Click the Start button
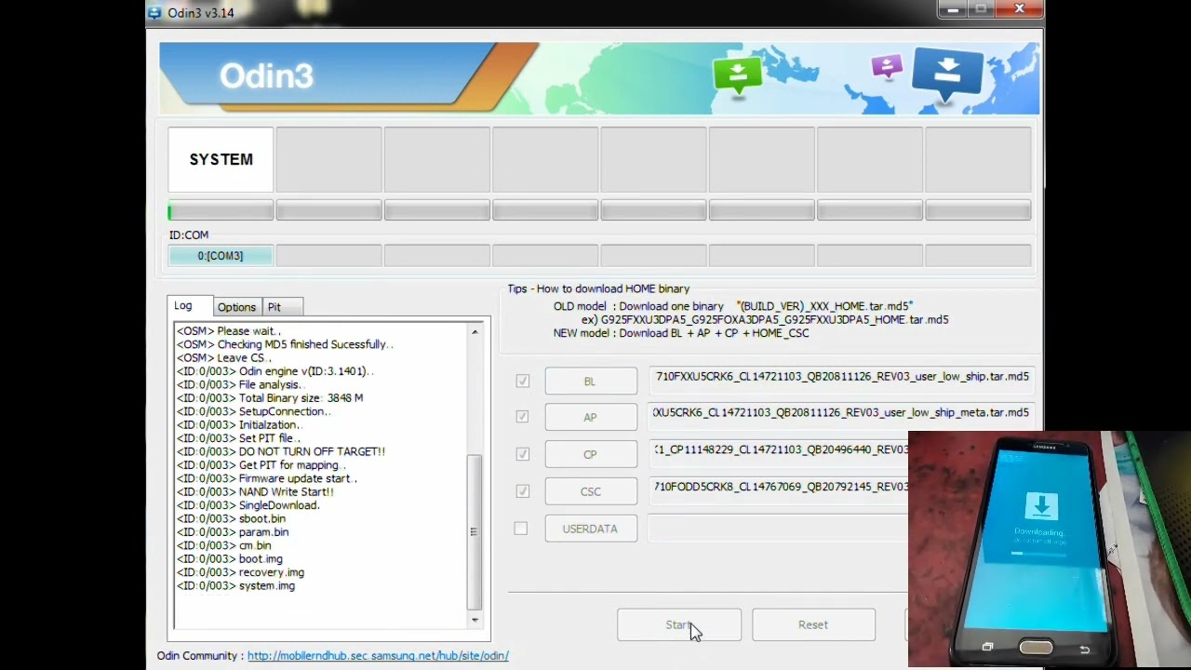 [679, 625]
